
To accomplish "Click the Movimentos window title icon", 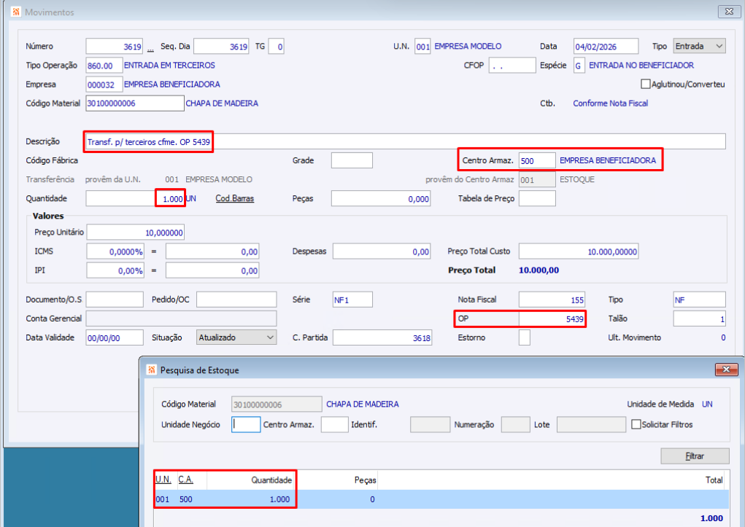I will (15, 12).
